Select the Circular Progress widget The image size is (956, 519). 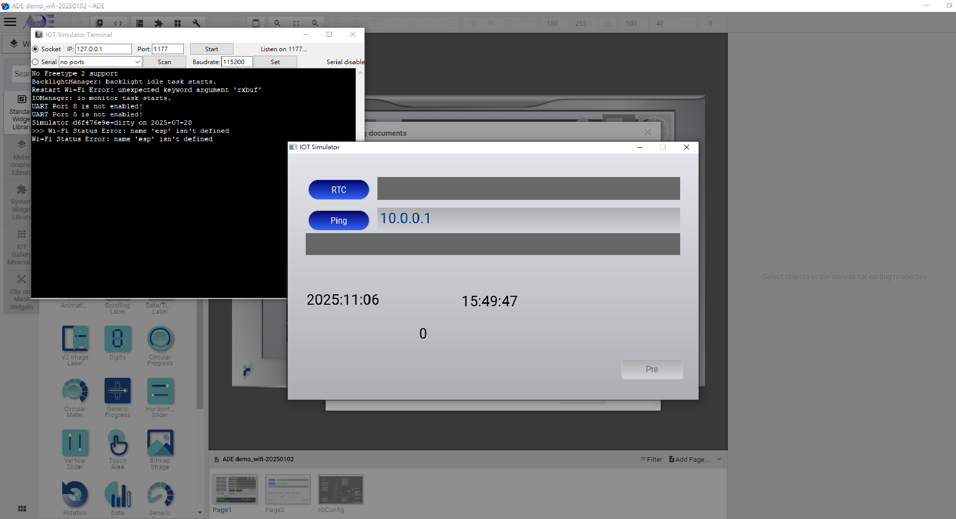(160, 339)
